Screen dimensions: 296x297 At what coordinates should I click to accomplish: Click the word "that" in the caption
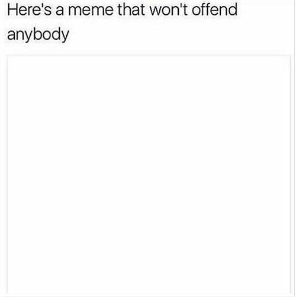131,10
